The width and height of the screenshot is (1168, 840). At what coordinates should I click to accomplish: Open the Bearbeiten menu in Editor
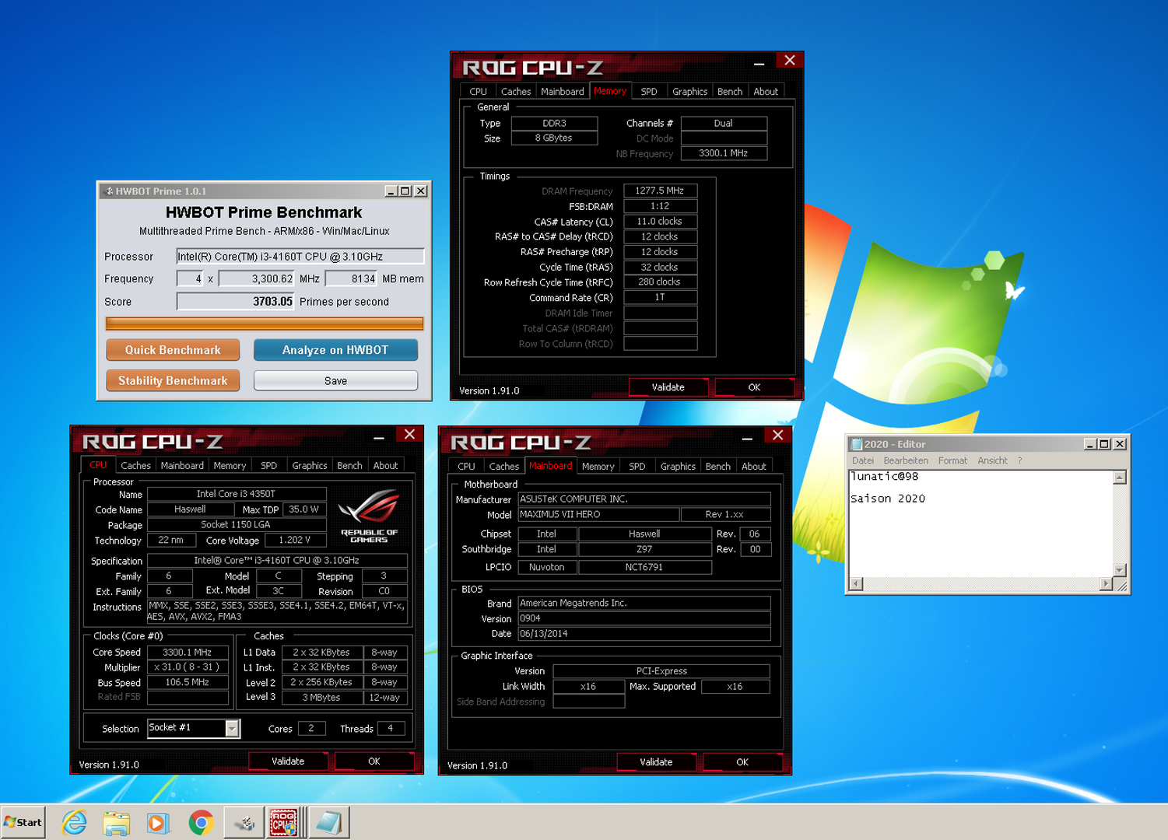[x=906, y=460]
